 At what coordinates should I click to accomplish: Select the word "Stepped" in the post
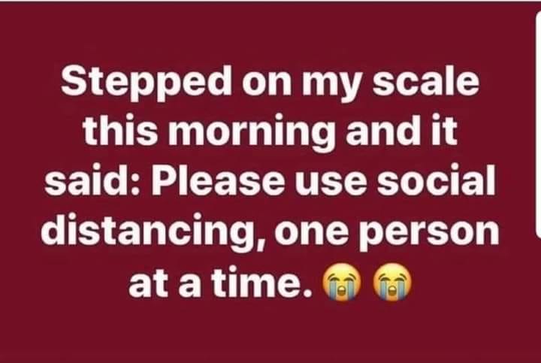[x=147, y=83]
